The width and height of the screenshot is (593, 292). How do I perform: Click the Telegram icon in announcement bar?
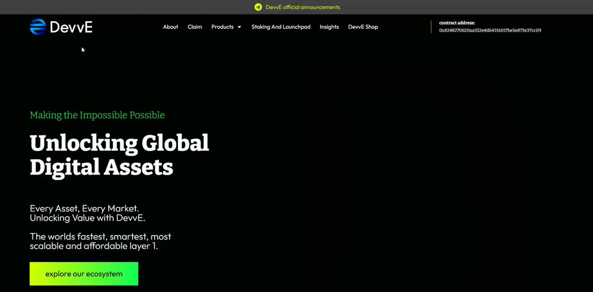pyautogui.click(x=258, y=7)
